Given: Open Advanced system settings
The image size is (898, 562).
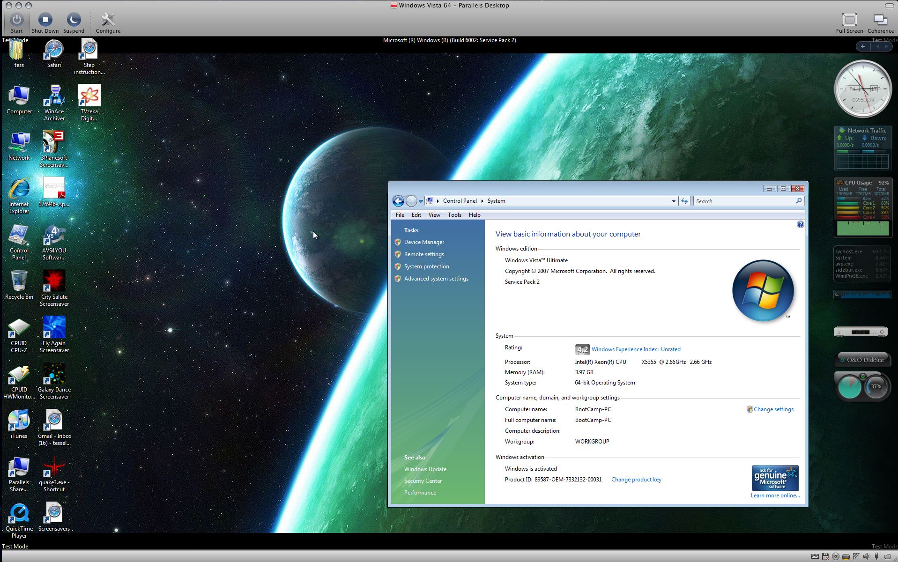Looking at the screenshot, I should (x=436, y=279).
